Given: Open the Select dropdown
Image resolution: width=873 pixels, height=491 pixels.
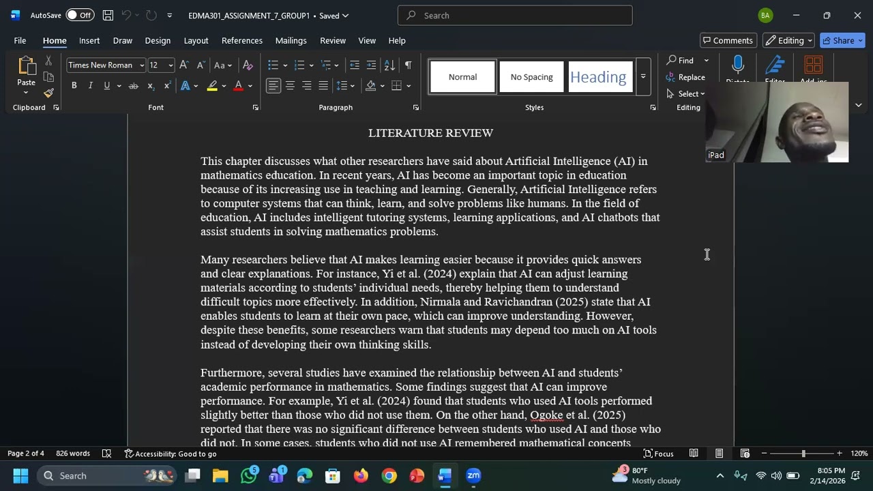Looking at the screenshot, I should [x=686, y=93].
